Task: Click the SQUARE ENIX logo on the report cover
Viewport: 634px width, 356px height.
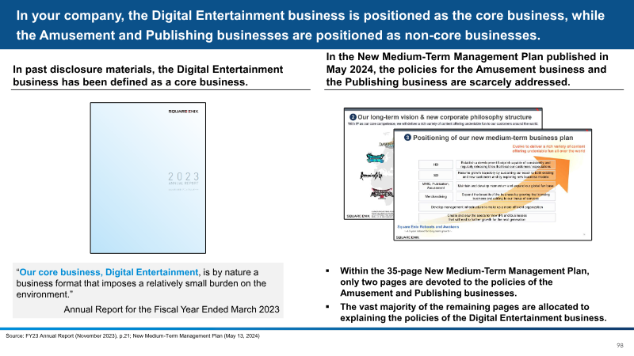Action: pos(183,112)
